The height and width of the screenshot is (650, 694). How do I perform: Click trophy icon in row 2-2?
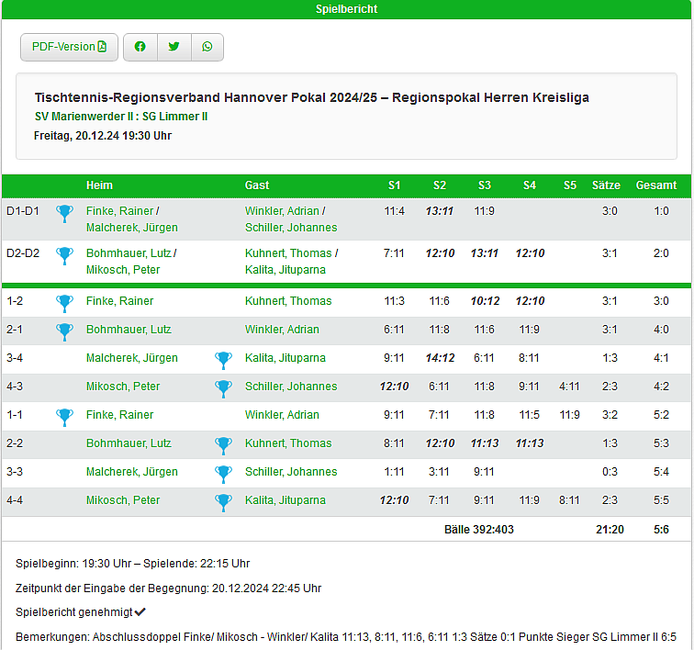[x=223, y=446]
